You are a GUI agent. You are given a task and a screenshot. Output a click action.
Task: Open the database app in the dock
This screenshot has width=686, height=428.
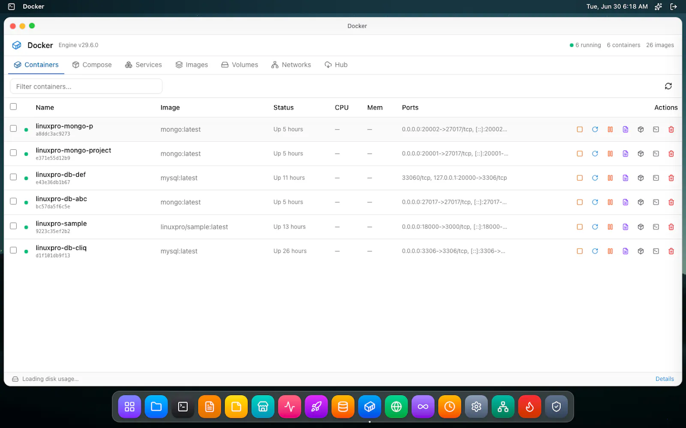(x=343, y=407)
